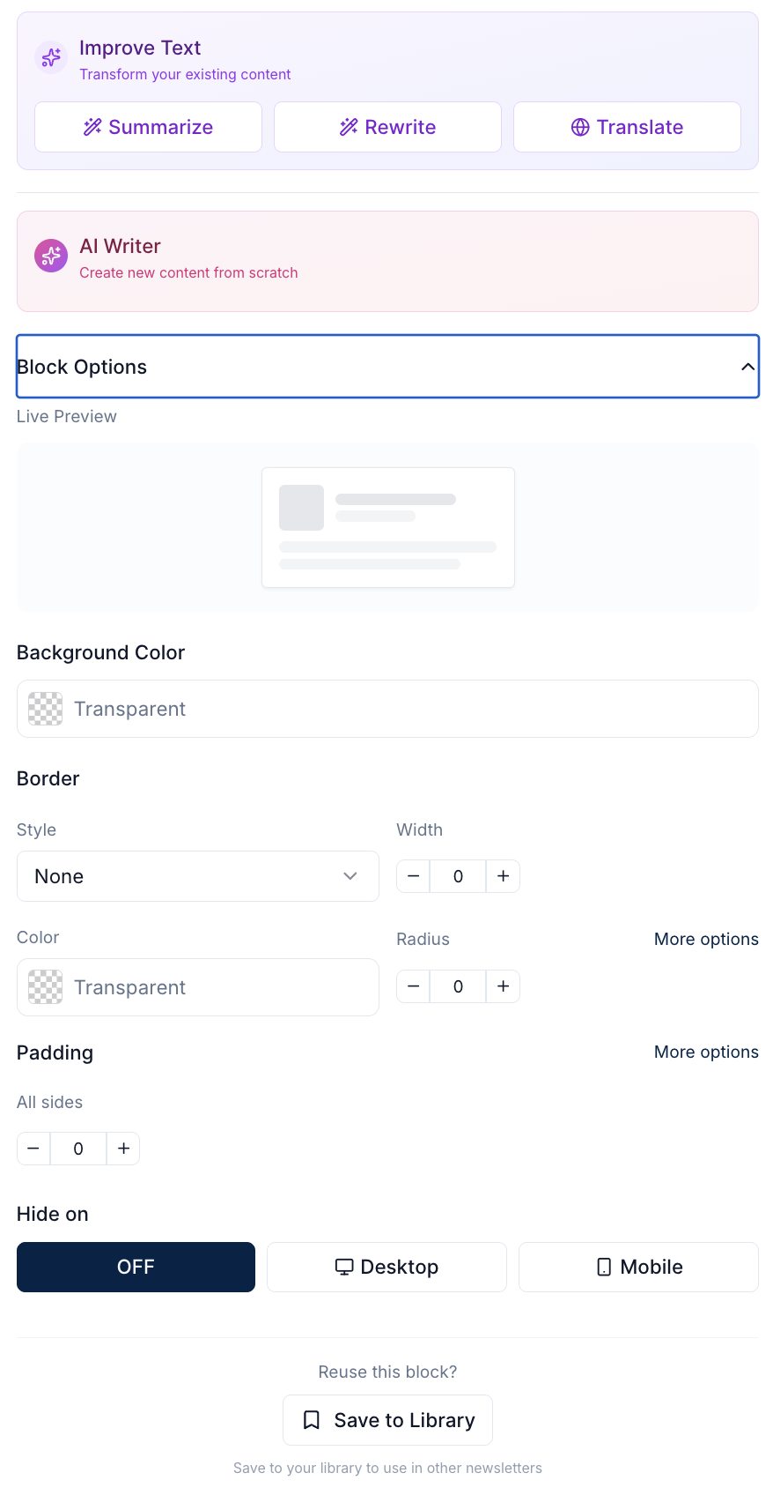Image resolution: width=773 pixels, height=1495 pixels.
Task: Increase all-sides padding with plus button
Action: pyautogui.click(x=123, y=1149)
